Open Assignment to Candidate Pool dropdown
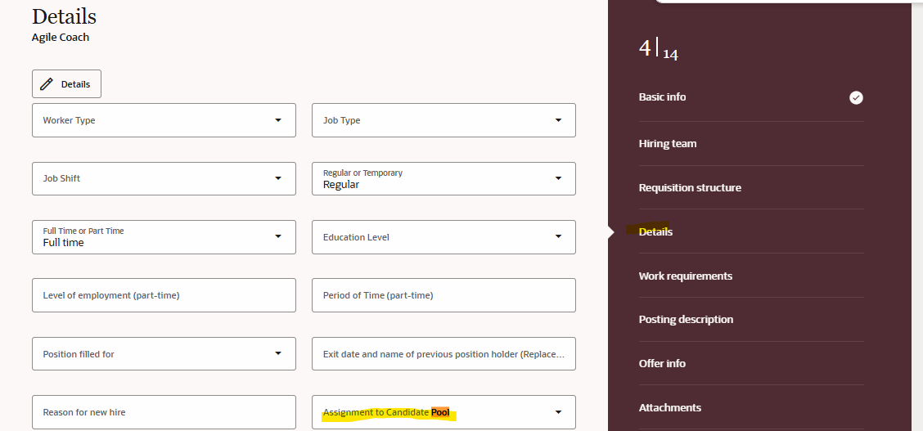Screen dimensions: 923x431 [443, 412]
